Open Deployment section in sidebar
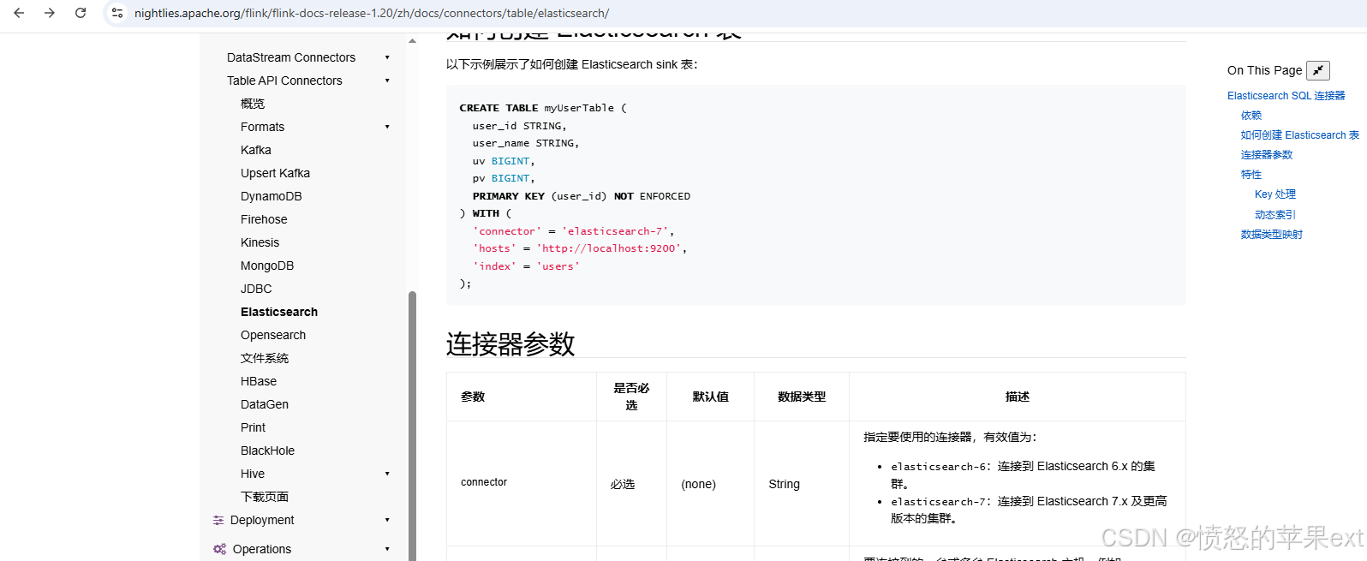The width and height of the screenshot is (1367, 561). pyautogui.click(x=262, y=520)
